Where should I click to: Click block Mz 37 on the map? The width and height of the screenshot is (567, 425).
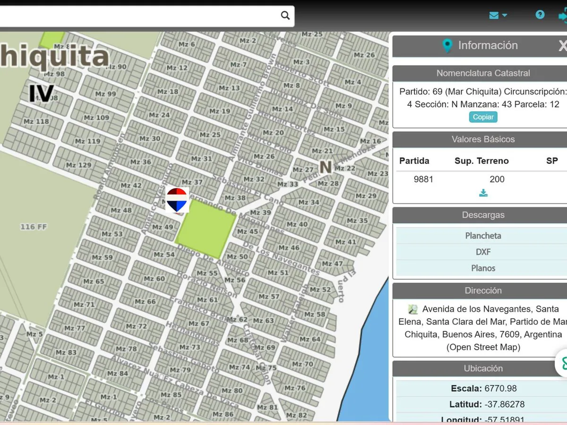(192, 182)
